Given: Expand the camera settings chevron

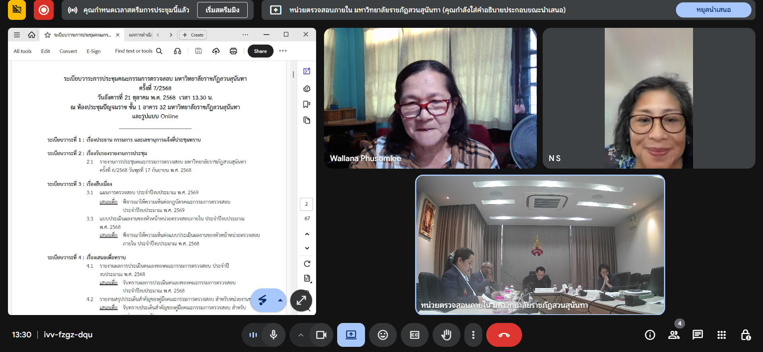Looking at the screenshot, I should coord(301,335).
